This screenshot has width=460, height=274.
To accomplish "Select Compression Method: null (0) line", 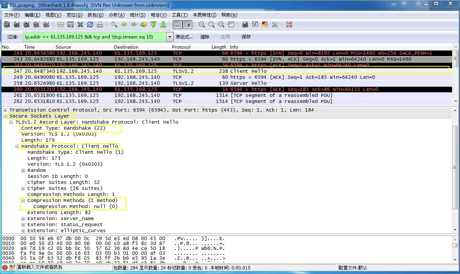I will pos(75,207).
